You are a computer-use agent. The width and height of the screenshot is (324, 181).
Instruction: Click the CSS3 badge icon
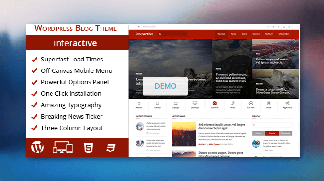111,148
